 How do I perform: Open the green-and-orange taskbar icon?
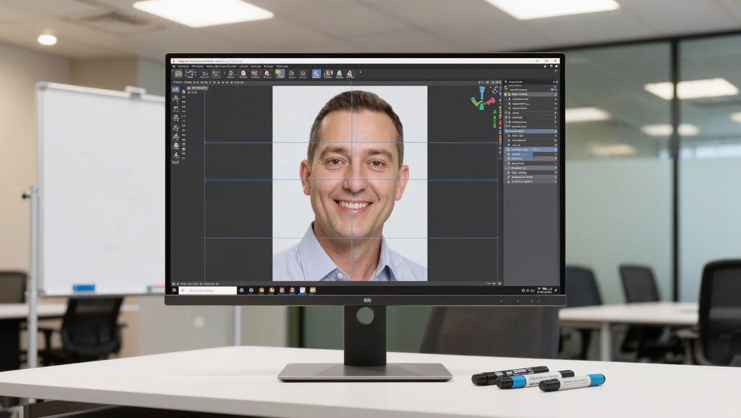pos(313,290)
